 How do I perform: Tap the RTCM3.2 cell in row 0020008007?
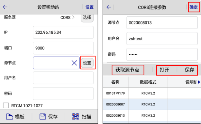coord(148,104)
